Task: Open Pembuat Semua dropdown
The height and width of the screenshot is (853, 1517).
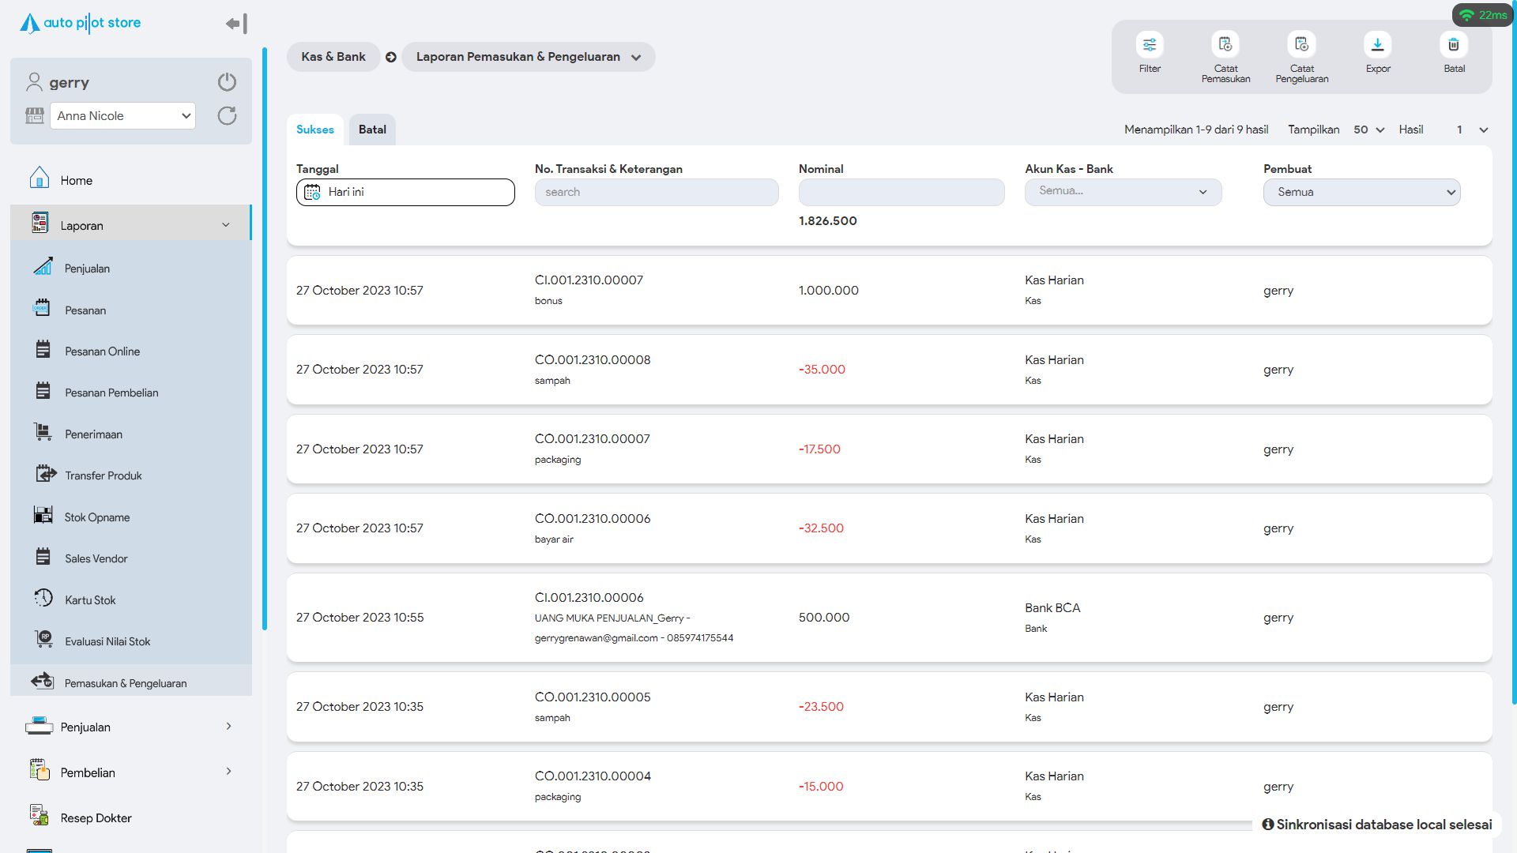Action: point(1361,192)
